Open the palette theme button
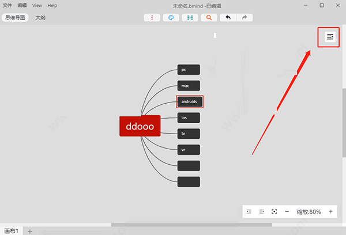This screenshot has height=235, width=346. point(171,18)
